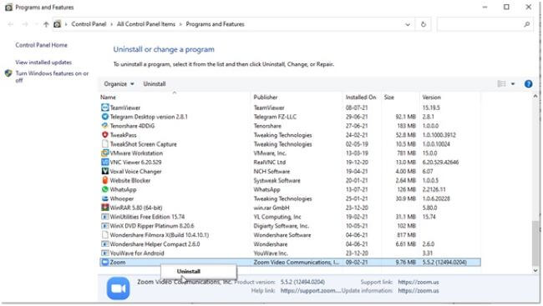Open Turn Windows features on or off
The height and width of the screenshot is (306, 543).
52,77
